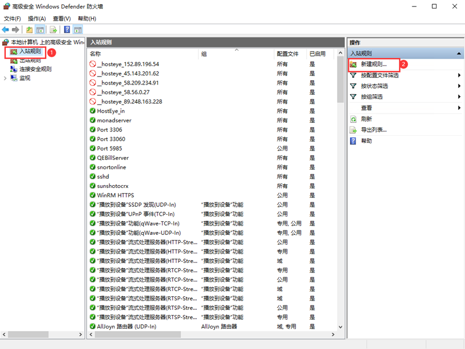
Task: Select the Port 5985 rule row
Action: (212, 148)
